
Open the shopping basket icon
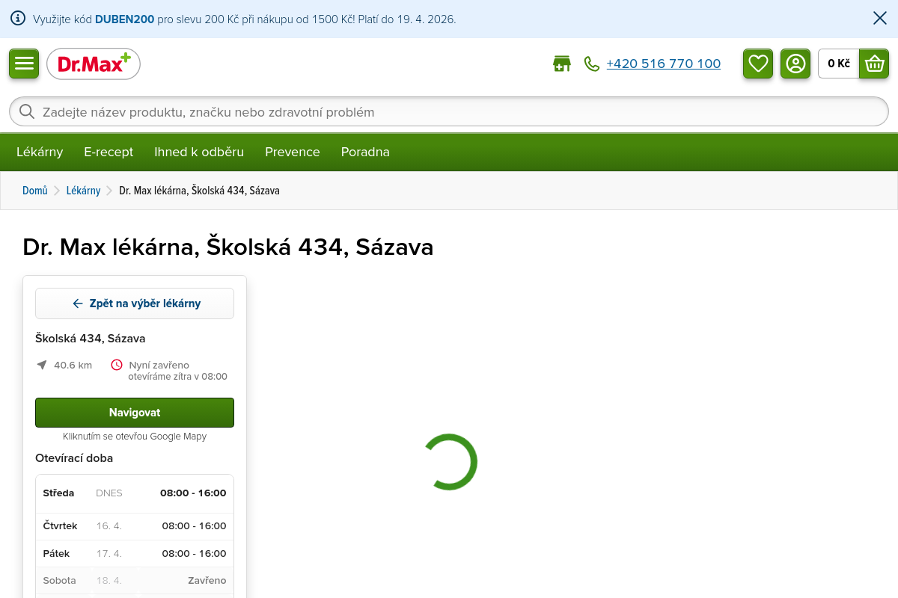pyautogui.click(x=874, y=64)
